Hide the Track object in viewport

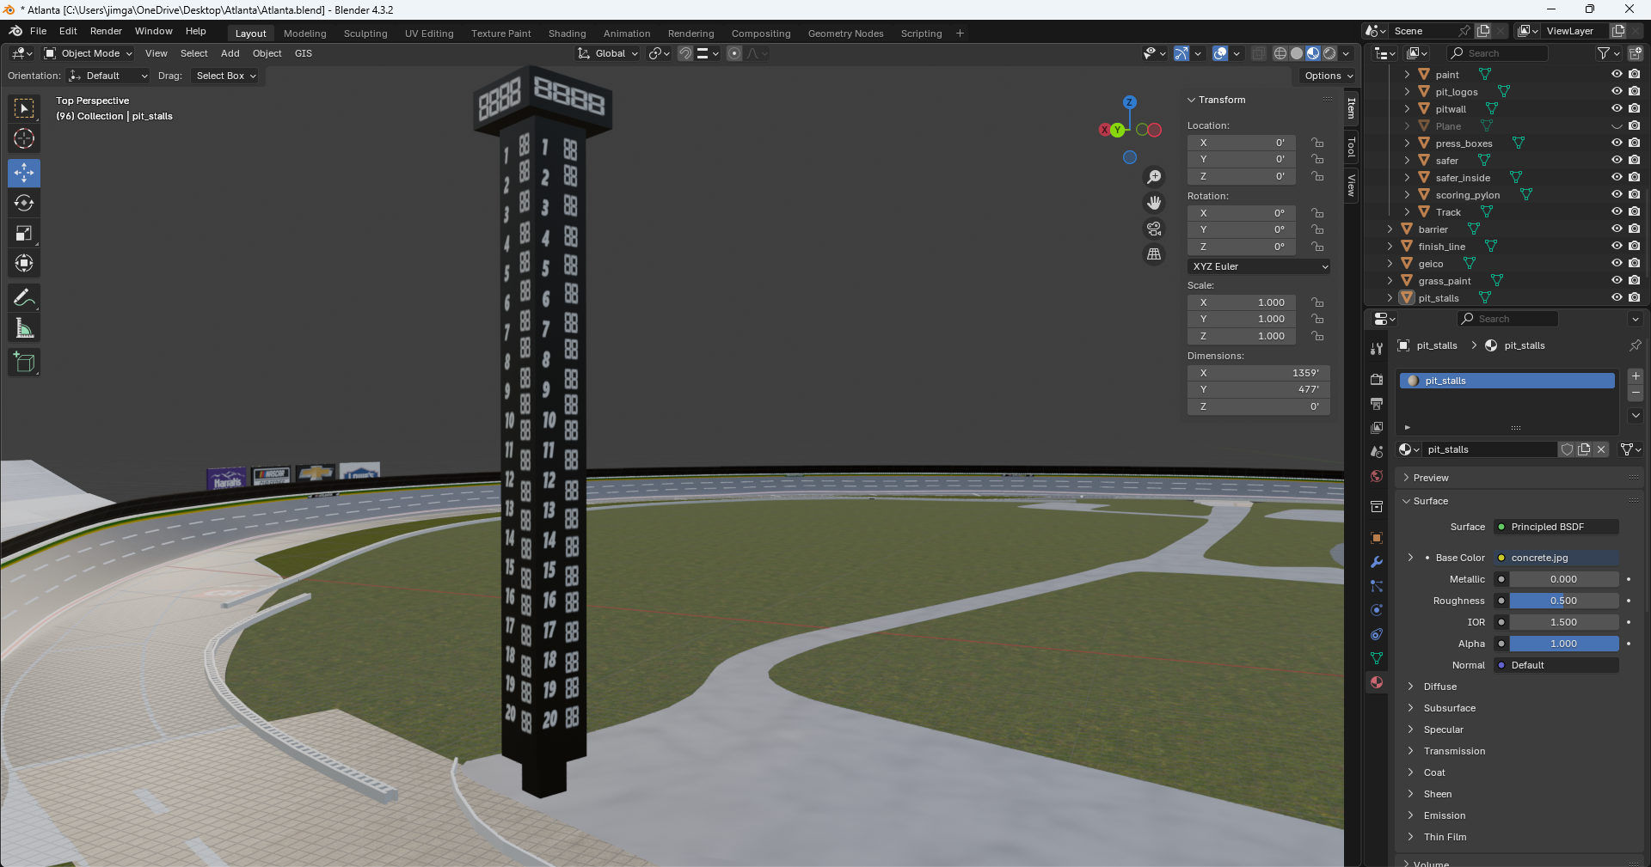[1617, 212]
